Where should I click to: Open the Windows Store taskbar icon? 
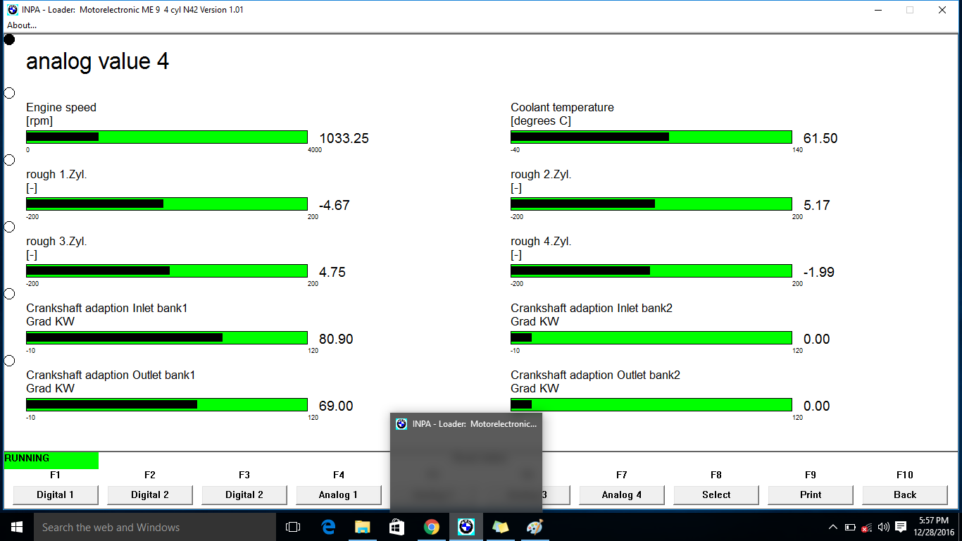(x=396, y=527)
